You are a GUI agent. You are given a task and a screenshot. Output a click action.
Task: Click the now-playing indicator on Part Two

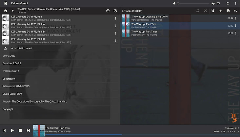127,24
